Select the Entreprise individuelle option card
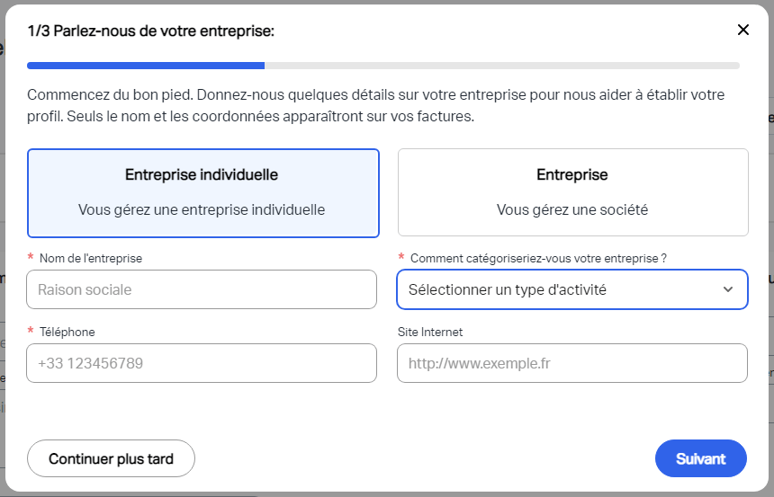The width and height of the screenshot is (774, 497). pyautogui.click(x=203, y=193)
